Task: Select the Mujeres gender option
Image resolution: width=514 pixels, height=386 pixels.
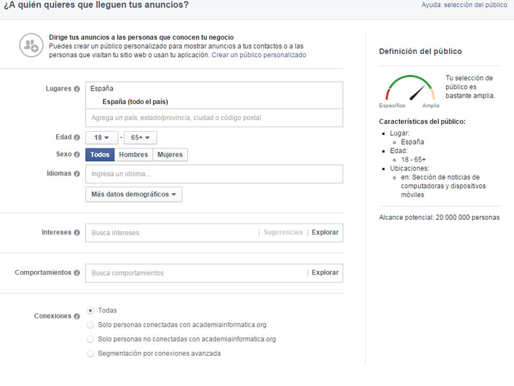Action: [170, 155]
